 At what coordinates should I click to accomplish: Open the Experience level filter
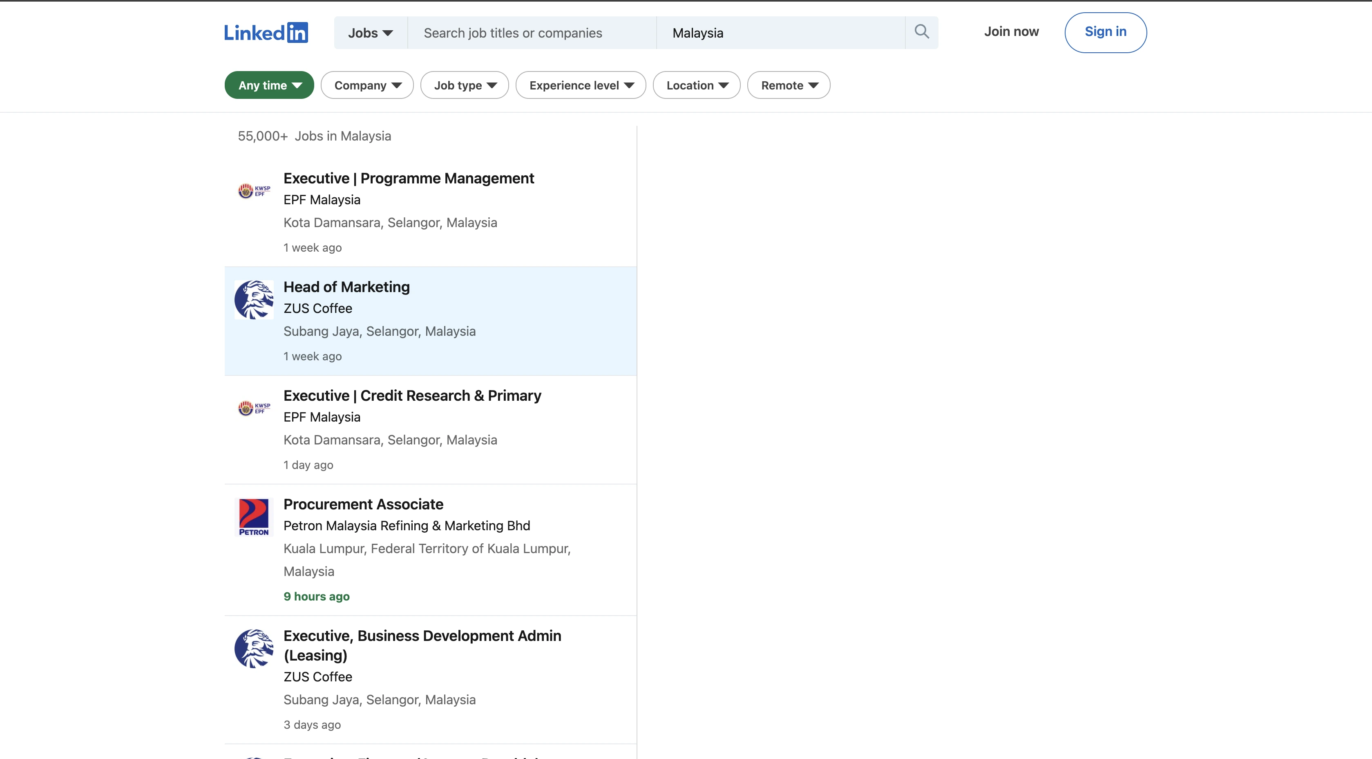[581, 85]
